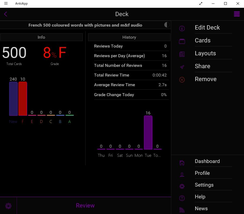Click the News feed icon
The image size is (244, 214).
(x=182, y=210)
